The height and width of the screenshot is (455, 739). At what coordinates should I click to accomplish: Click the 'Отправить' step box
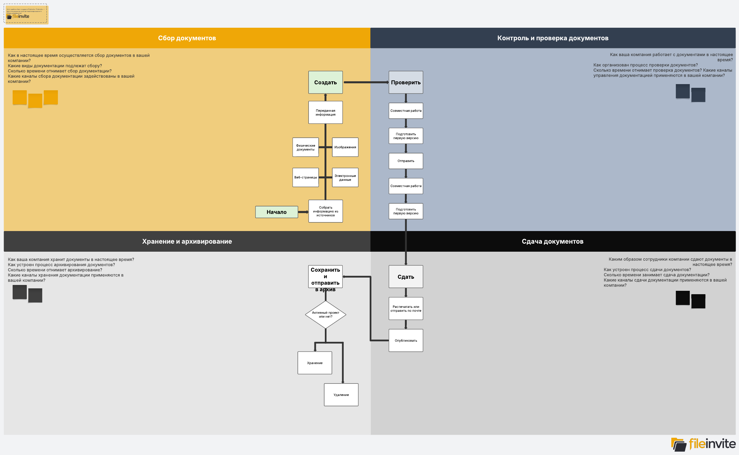[x=406, y=161]
